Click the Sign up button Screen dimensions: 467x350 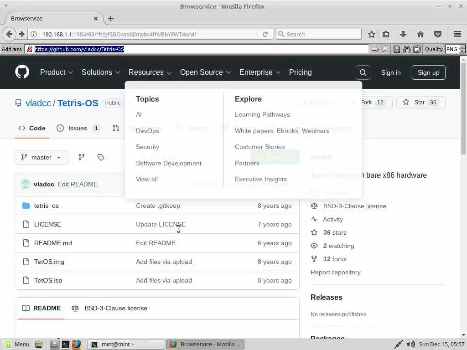click(428, 72)
